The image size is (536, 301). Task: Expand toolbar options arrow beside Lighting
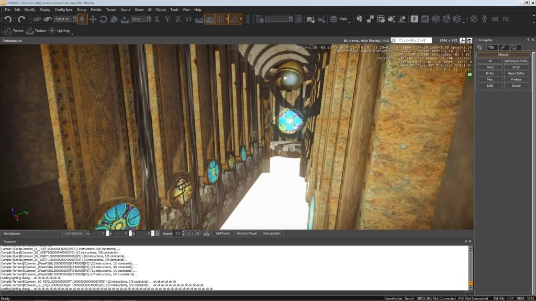click(72, 34)
